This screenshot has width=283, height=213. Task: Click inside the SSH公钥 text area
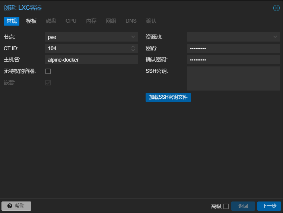click(233, 78)
